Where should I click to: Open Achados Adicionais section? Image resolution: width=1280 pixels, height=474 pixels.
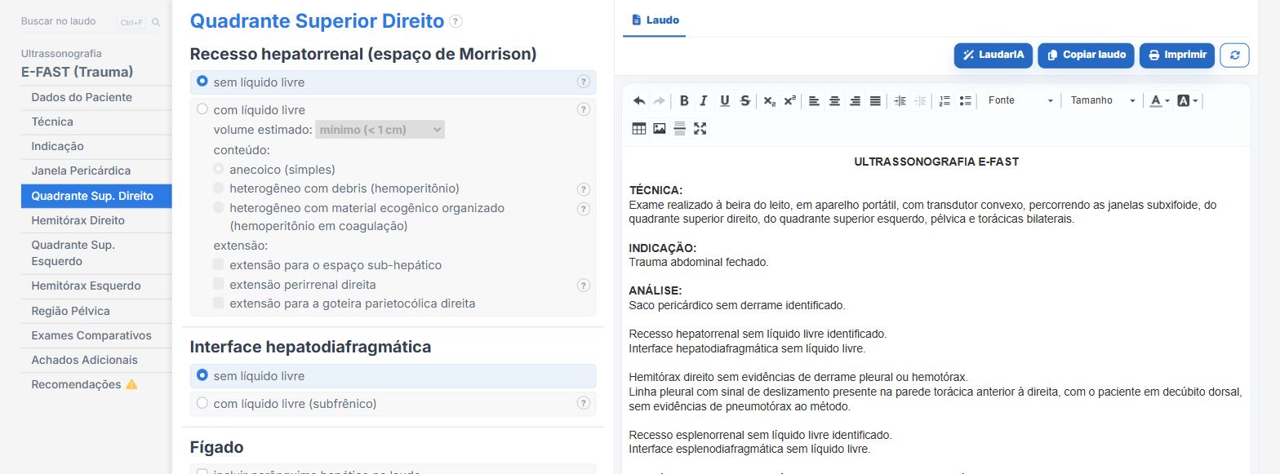96,360
